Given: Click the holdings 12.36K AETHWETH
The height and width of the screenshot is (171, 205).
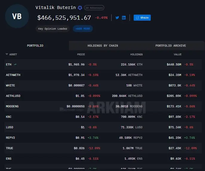Looking at the screenshot, I should pyautogui.click(x=129, y=75).
